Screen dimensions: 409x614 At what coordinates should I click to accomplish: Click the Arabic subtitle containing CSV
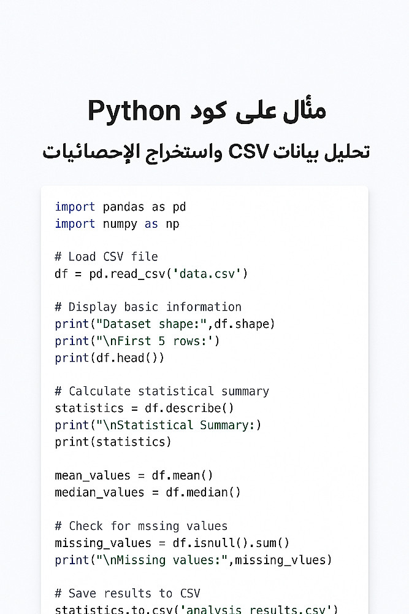(205, 151)
